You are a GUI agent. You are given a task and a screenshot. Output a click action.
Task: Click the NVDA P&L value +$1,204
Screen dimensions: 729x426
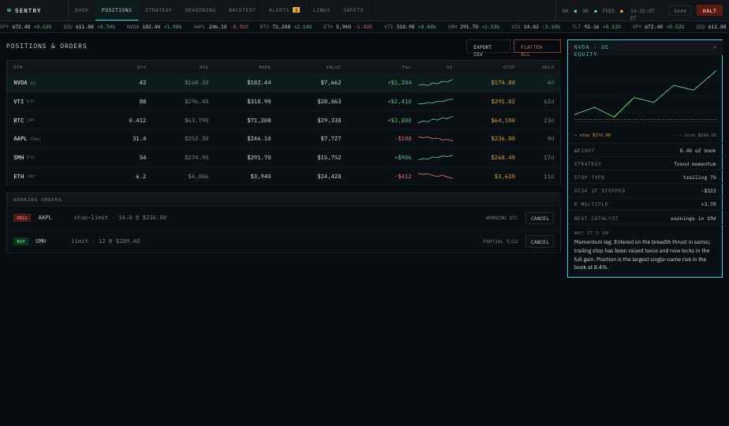coord(399,82)
